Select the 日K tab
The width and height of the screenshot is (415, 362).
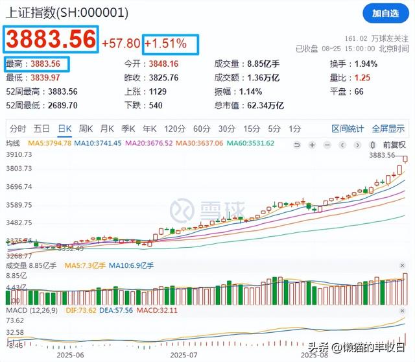click(x=65, y=129)
